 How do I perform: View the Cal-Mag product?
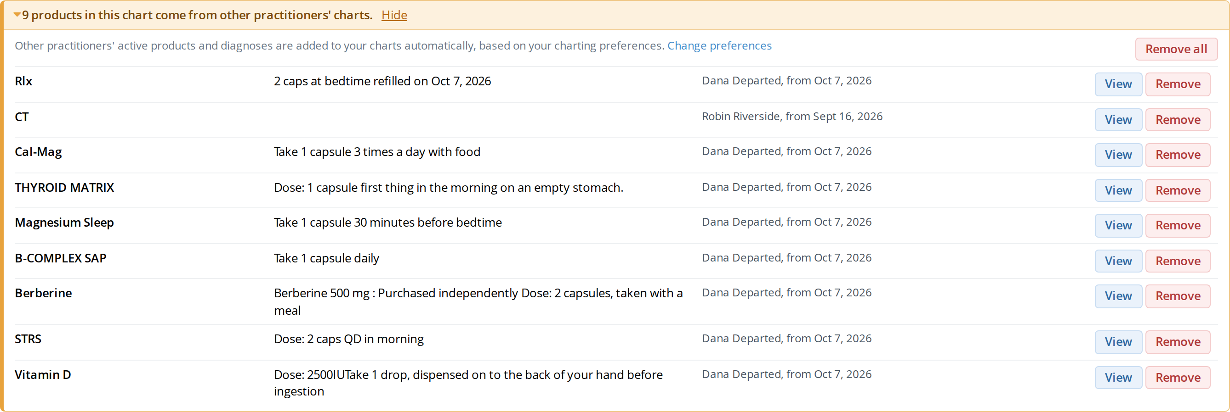point(1118,155)
